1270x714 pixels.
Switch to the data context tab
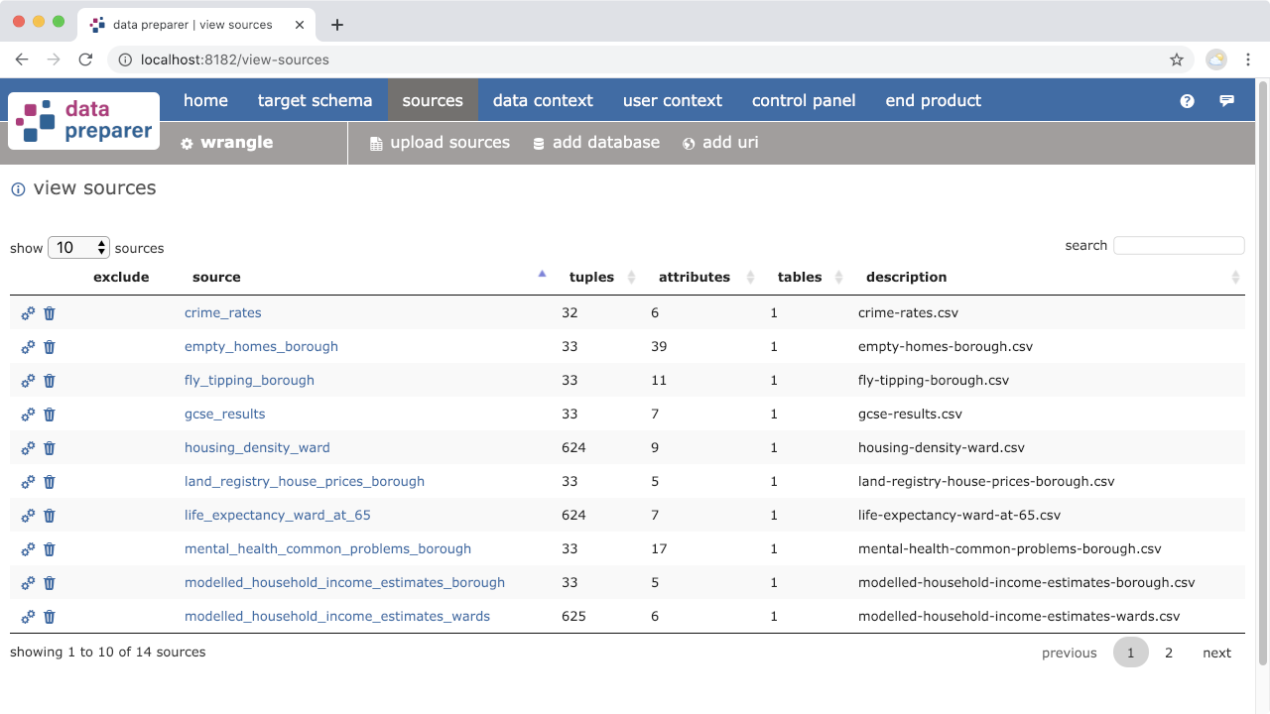tap(543, 101)
